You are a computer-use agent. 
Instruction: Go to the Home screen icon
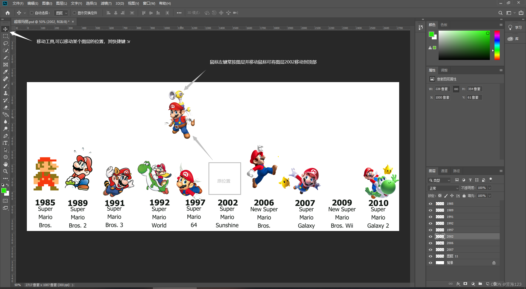pyautogui.click(x=8, y=13)
